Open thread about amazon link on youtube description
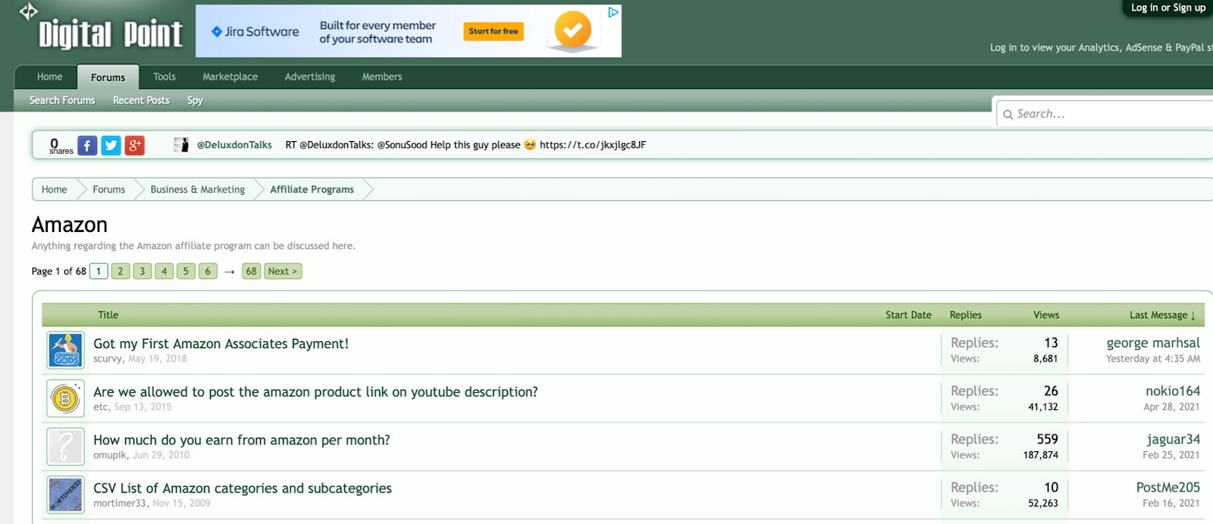 click(315, 392)
